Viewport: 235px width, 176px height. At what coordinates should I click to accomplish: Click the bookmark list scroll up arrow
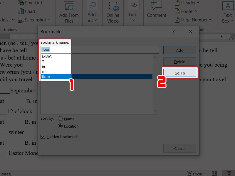click(156, 57)
